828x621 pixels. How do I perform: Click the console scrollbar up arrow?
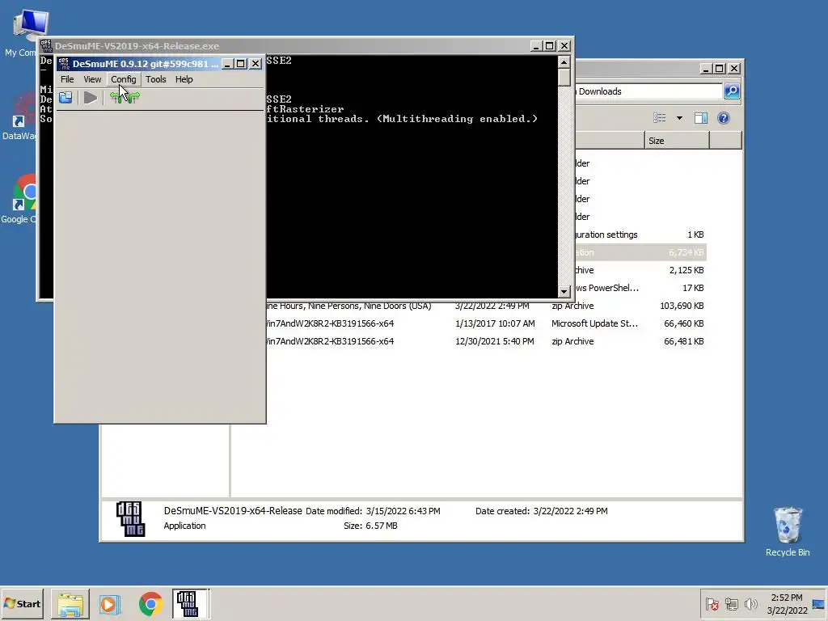[x=564, y=62]
